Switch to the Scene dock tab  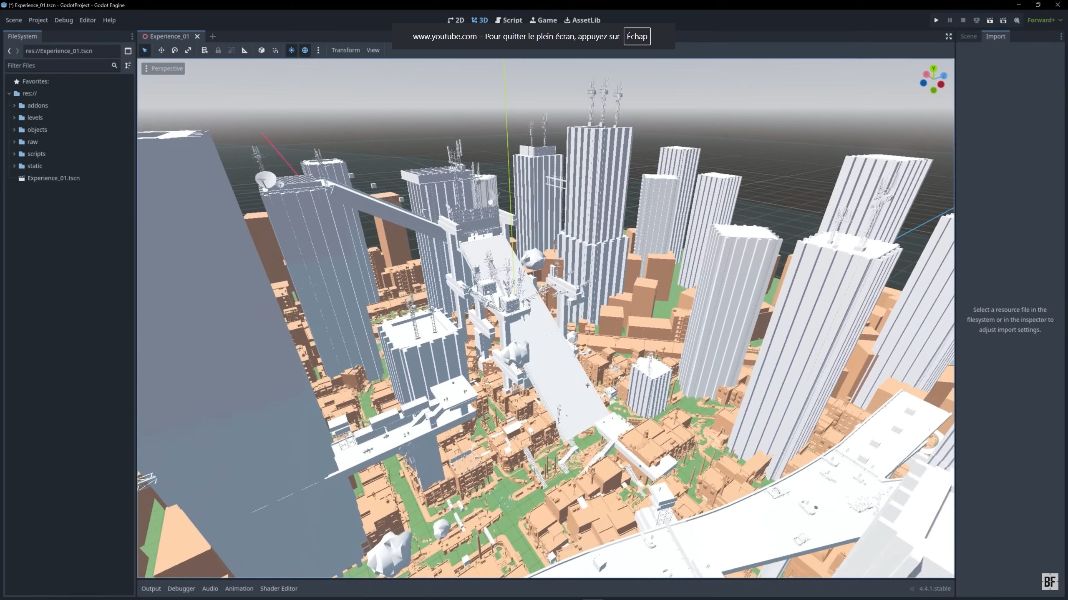(968, 36)
